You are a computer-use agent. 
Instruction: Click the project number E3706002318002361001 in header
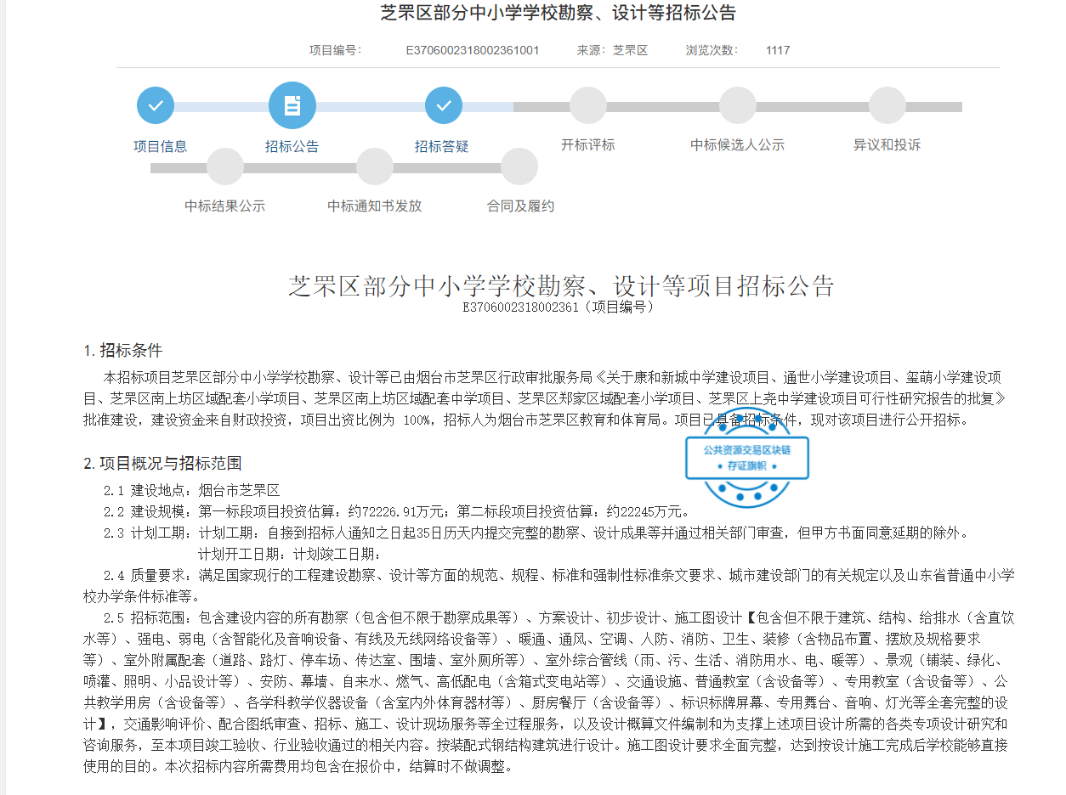(472, 50)
